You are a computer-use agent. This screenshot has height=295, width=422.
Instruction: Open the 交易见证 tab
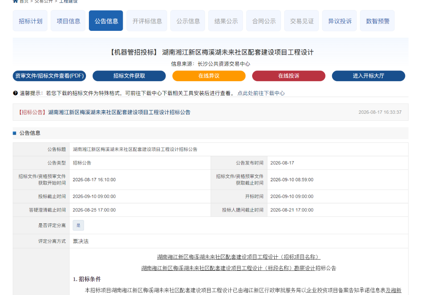coord(302,21)
